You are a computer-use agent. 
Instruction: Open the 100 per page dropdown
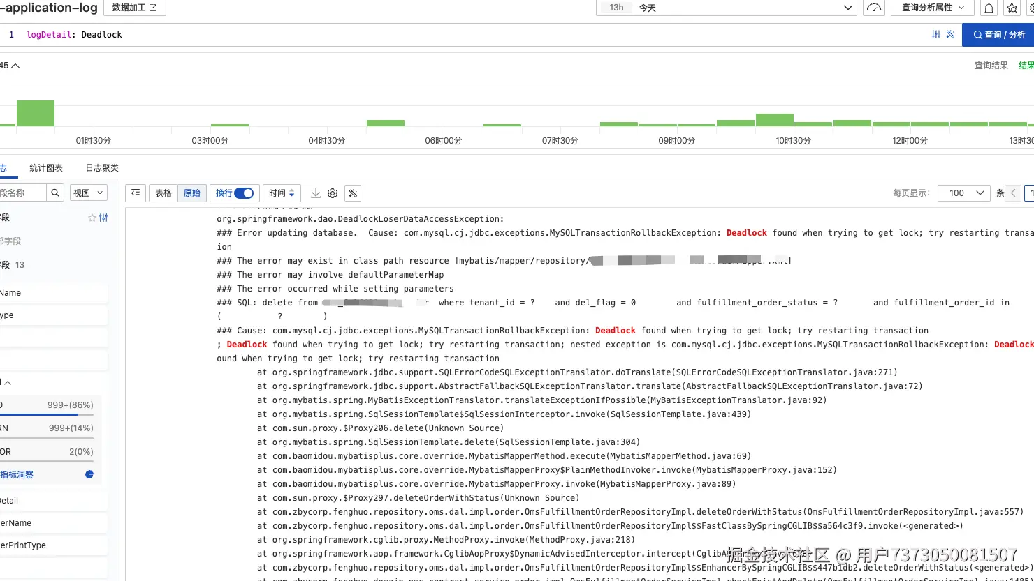pyautogui.click(x=964, y=193)
